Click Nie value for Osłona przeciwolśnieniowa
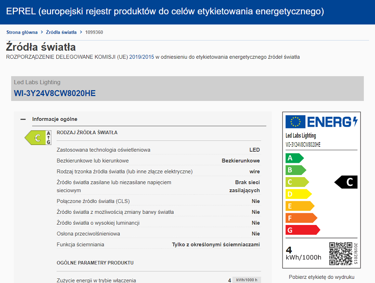 point(256,234)
